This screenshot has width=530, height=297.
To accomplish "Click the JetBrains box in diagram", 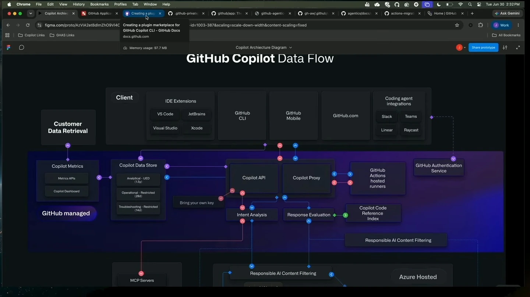I will point(197,114).
